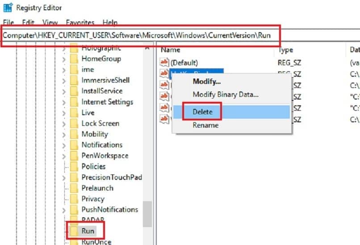The width and height of the screenshot is (360, 245).
Task: Click the Privacy folder icon
Action: pyautogui.click(x=75, y=199)
